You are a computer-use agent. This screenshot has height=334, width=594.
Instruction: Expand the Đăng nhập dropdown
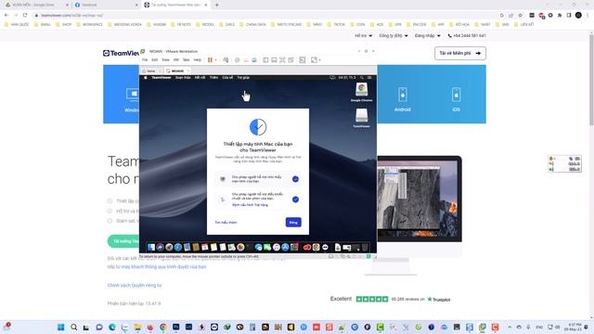pyautogui.click(x=427, y=35)
